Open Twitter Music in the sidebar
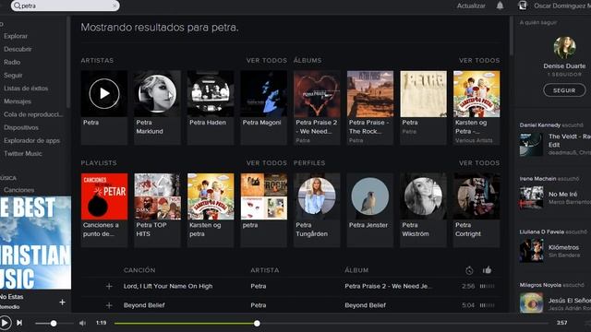Image resolution: width=591 pixels, height=332 pixels. click(22, 154)
